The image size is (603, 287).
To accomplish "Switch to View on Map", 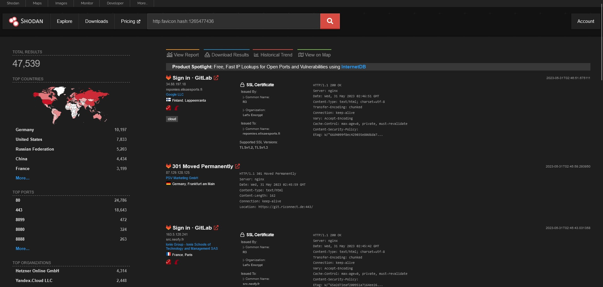I will tap(314, 54).
